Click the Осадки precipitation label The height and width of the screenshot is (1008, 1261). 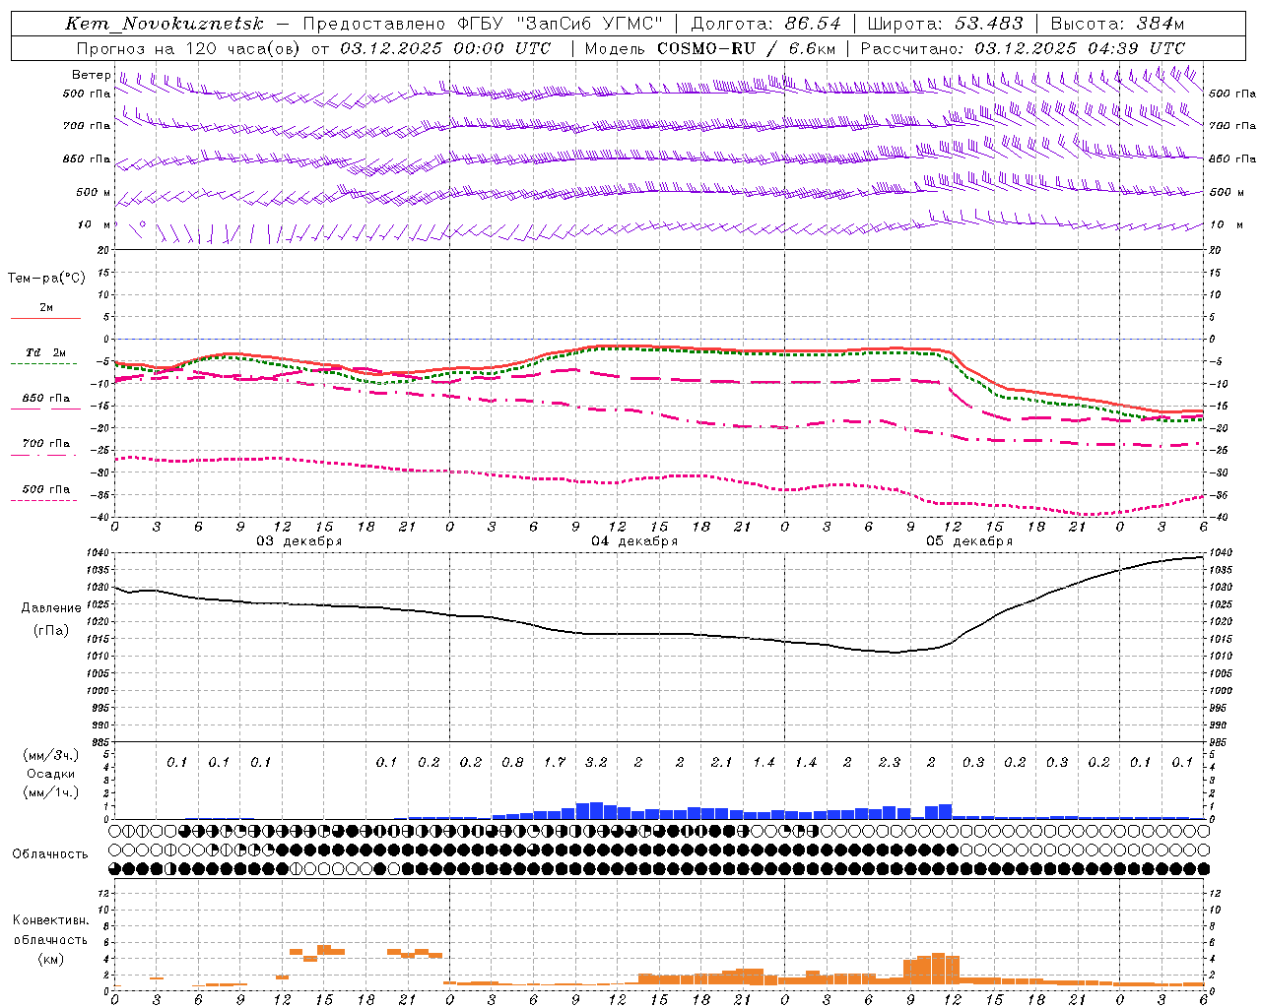[51, 774]
